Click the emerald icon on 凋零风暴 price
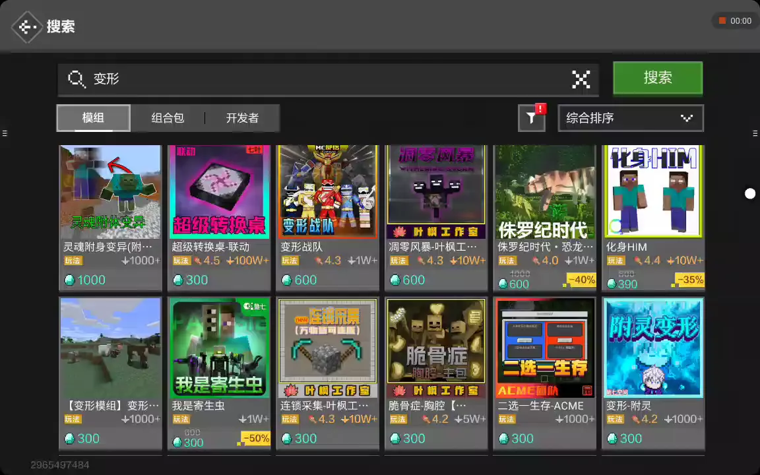The width and height of the screenshot is (760, 475). pyautogui.click(x=396, y=280)
